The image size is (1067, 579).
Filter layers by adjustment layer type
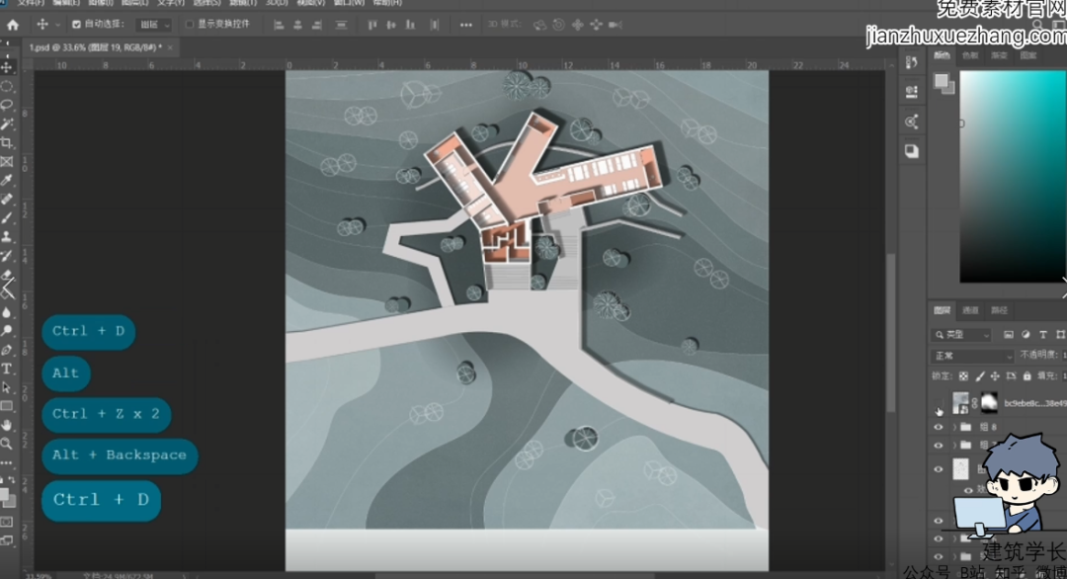(x=1026, y=335)
